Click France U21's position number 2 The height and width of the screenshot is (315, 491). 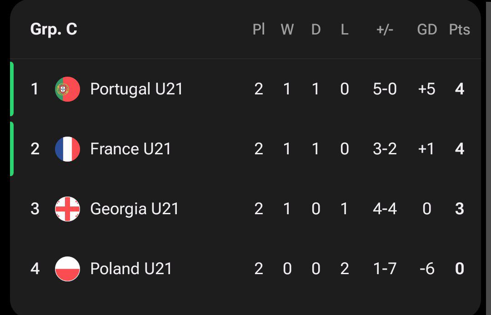tap(35, 149)
